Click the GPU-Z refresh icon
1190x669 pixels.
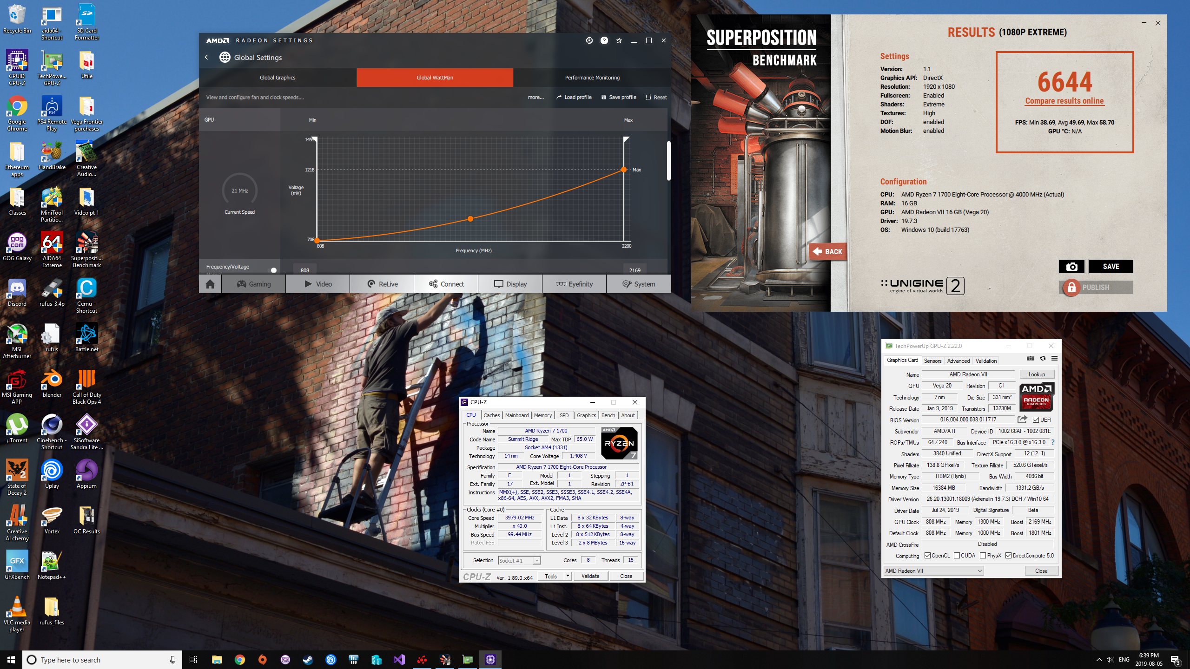[x=1043, y=359]
